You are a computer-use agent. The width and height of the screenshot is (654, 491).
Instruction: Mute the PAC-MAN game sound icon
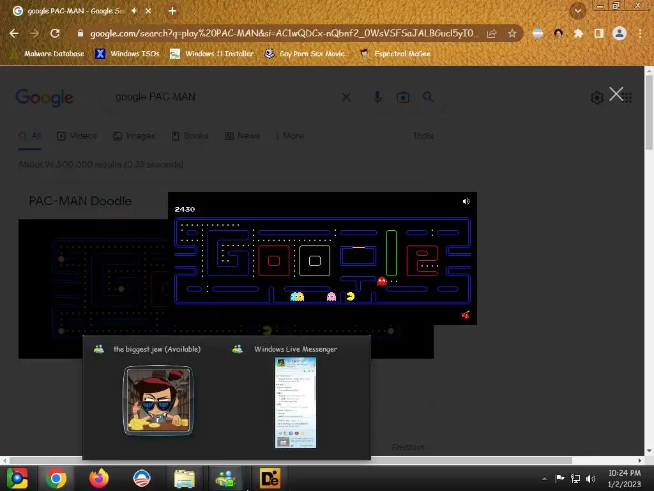click(466, 201)
